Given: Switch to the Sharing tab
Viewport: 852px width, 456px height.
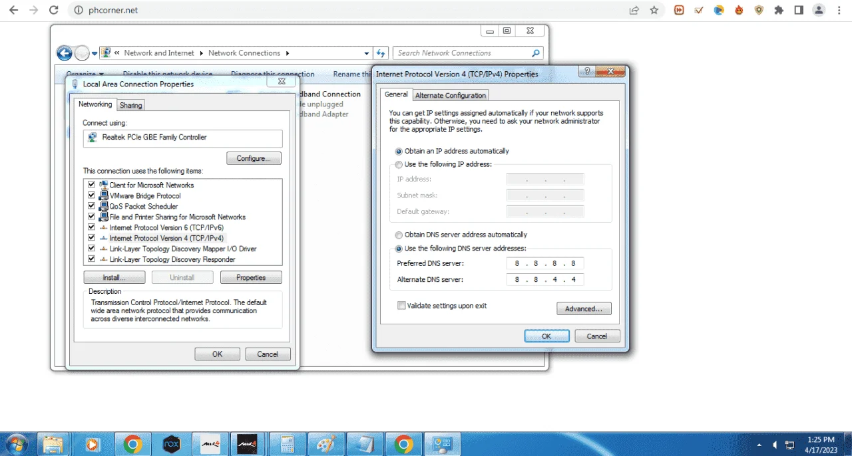Looking at the screenshot, I should click(130, 105).
